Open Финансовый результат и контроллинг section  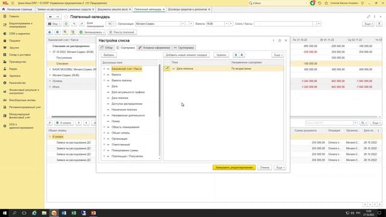tap(24, 92)
